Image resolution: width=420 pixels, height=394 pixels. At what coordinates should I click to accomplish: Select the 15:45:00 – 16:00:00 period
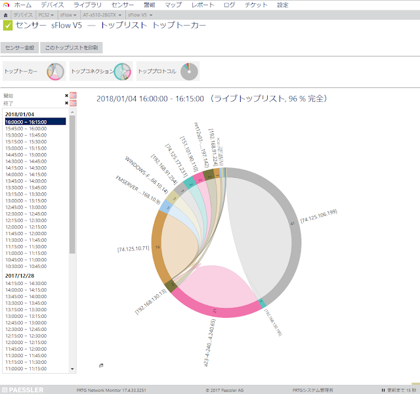[x=26, y=129]
